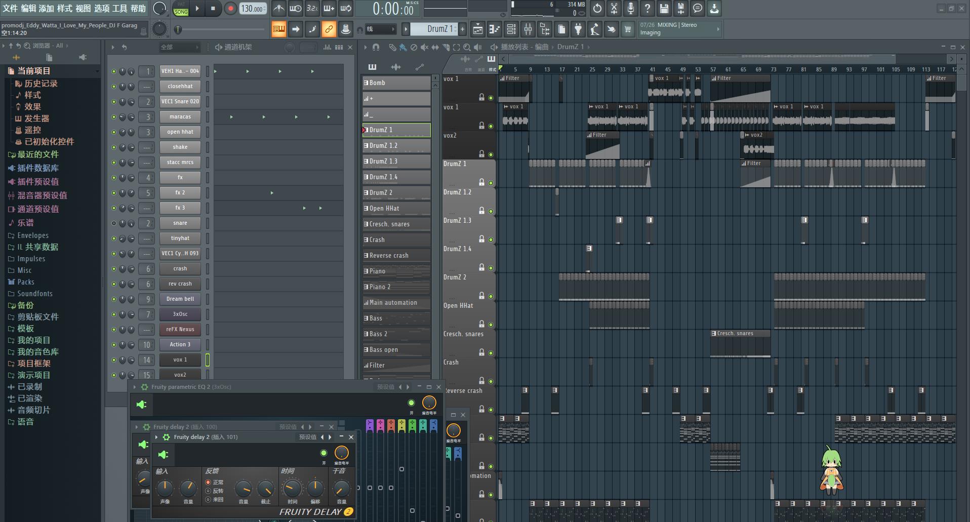The image size is (970, 522).
Task: Click the red record button
Action: point(230,8)
